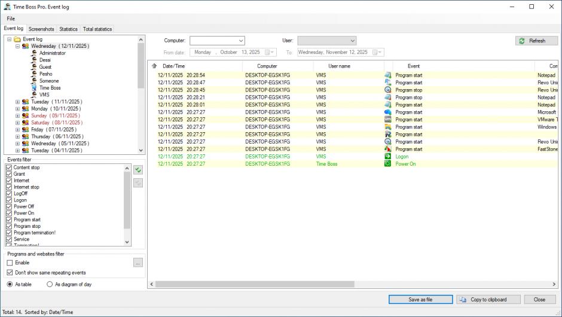Image resolution: width=562 pixels, height=317 pixels.
Task: Click the Event log root folder icon
Action: coord(17,39)
